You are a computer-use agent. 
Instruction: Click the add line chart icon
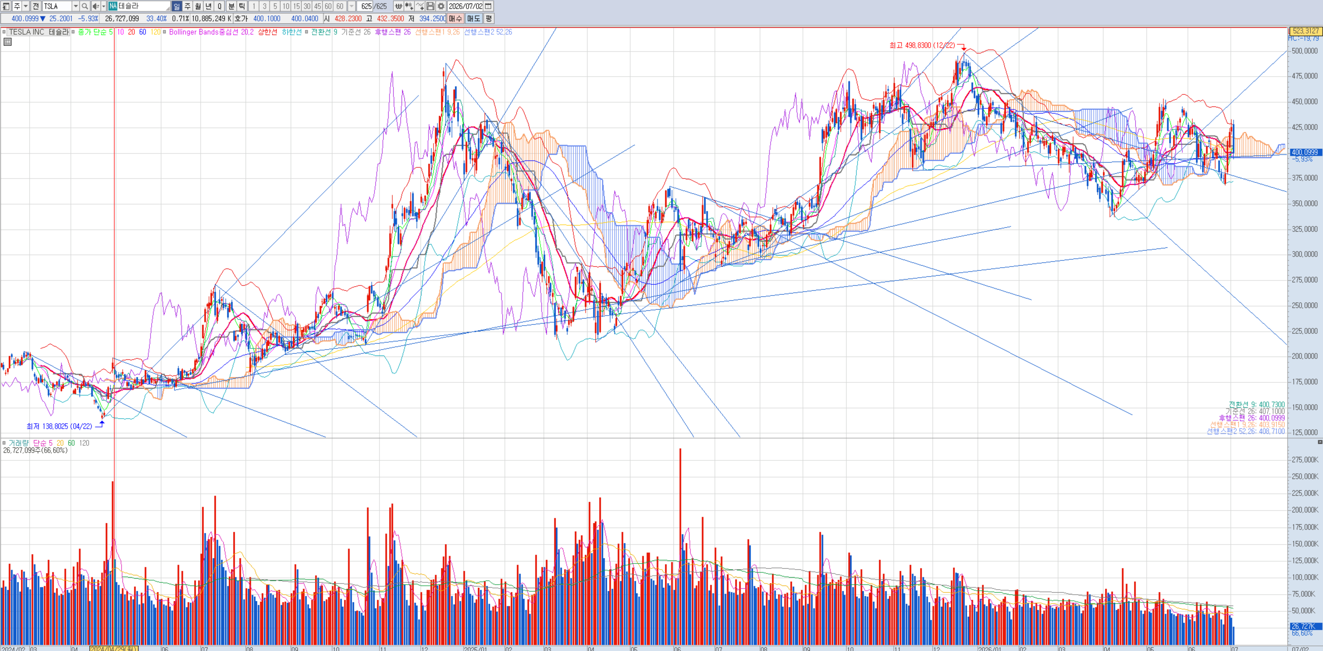click(x=420, y=6)
